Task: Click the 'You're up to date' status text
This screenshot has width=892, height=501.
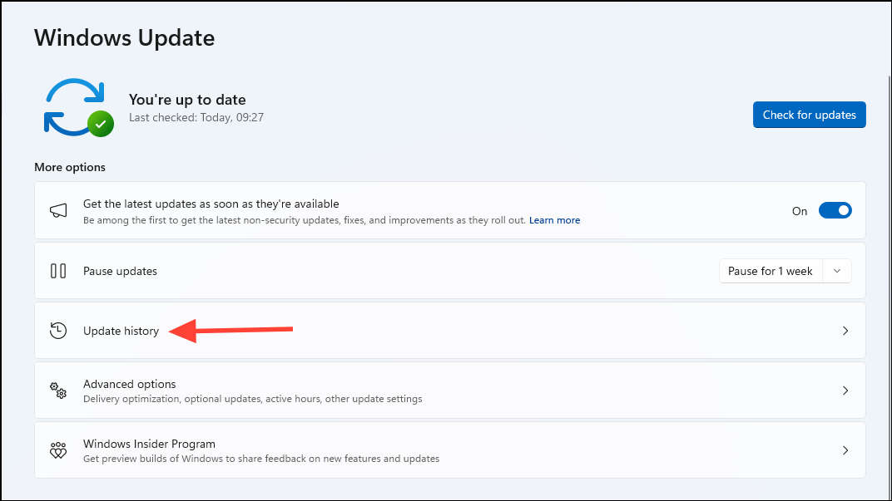Action: [187, 100]
